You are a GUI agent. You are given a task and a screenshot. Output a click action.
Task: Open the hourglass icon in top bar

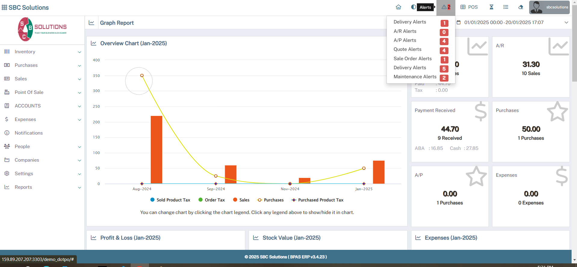pyautogui.click(x=491, y=7)
